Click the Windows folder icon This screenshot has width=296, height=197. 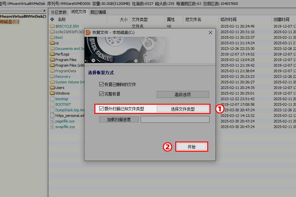[52, 93]
